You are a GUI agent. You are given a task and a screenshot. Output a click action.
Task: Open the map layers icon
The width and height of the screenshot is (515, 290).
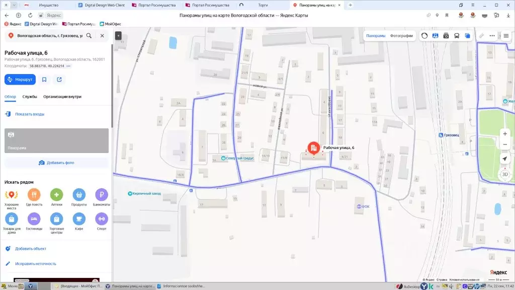(468, 36)
